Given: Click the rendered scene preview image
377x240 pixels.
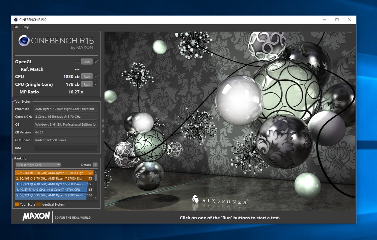Looking at the screenshot, I should (230, 121).
